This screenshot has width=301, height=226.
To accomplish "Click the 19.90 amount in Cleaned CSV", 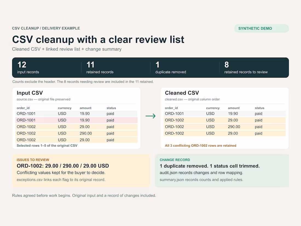I will click(x=233, y=114).
